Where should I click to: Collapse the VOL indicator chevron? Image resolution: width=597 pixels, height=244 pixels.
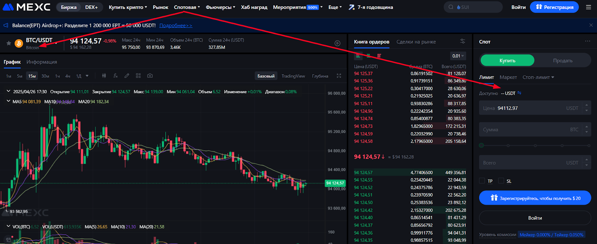(8, 226)
